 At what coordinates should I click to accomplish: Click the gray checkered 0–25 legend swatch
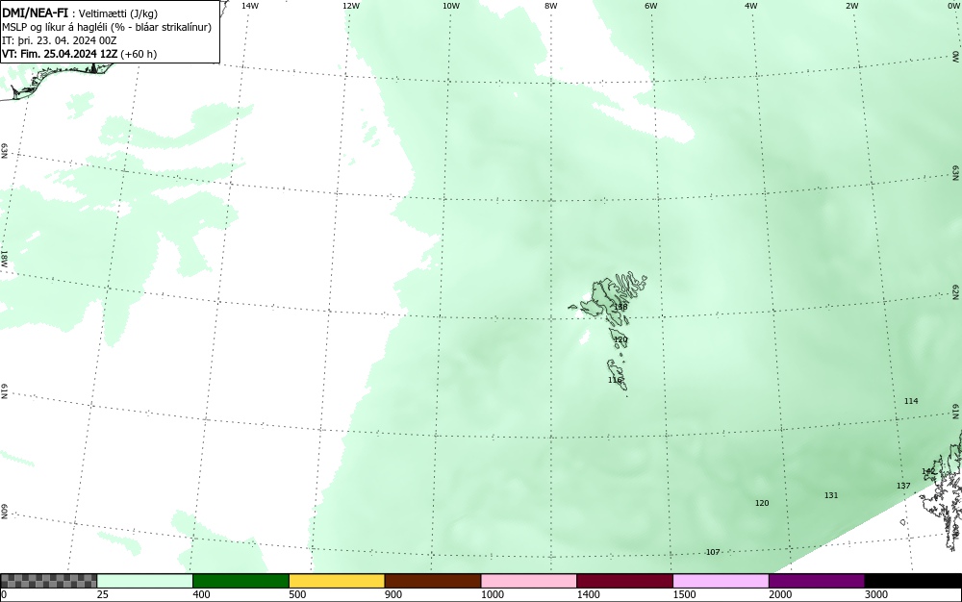point(48,581)
